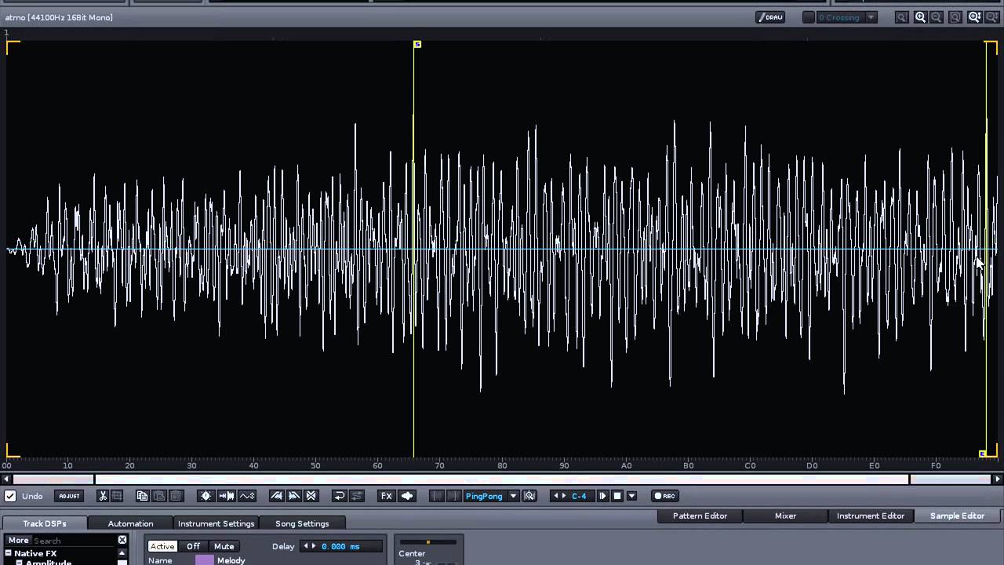This screenshot has width=1004, height=565.
Task: Delete selection with the trash icon
Action: coord(176,496)
